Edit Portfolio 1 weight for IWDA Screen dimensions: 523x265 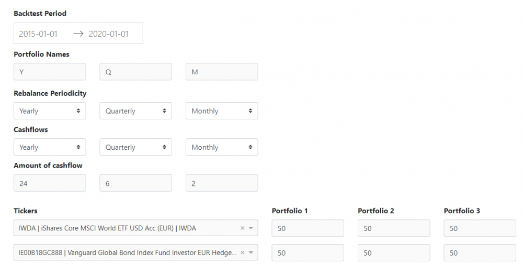[x=308, y=228]
